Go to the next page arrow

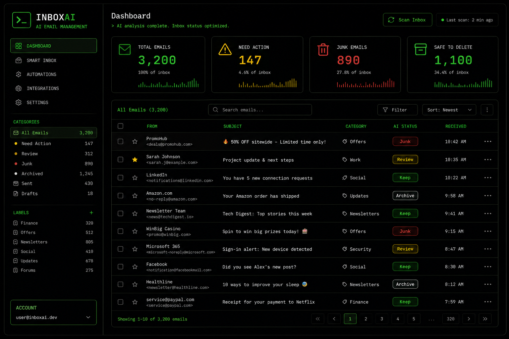click(469, 319)
